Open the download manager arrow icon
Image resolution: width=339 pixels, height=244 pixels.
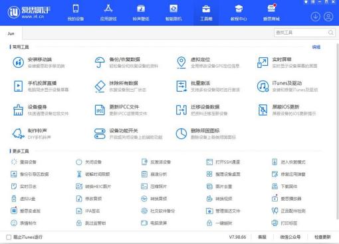(315, 17)
